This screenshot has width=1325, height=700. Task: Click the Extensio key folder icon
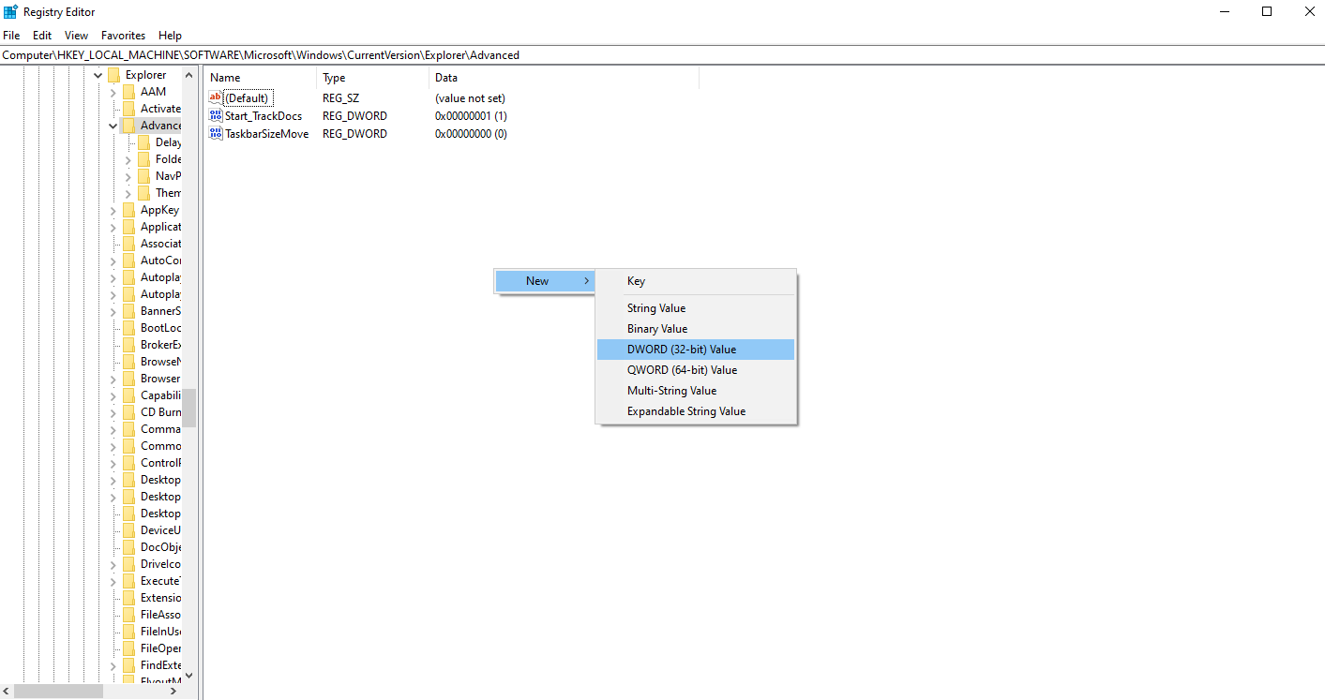[129, 598]
